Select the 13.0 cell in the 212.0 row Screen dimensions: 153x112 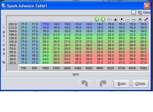46,27
